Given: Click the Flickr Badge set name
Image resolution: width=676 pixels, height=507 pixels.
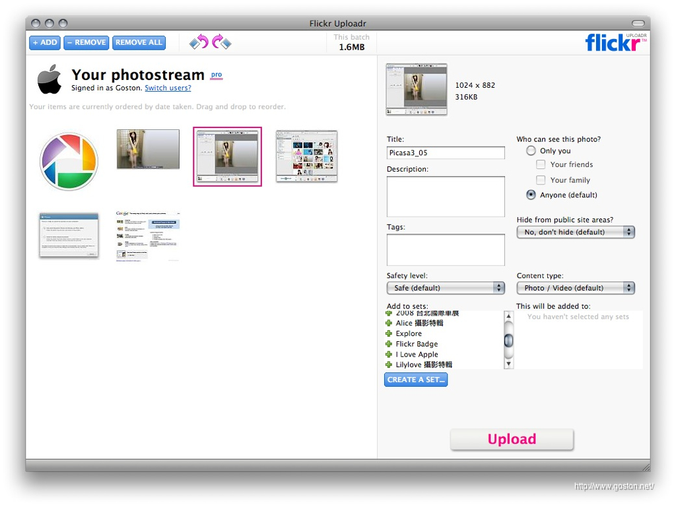Looking at the screenshot, I should pos(417,343).
